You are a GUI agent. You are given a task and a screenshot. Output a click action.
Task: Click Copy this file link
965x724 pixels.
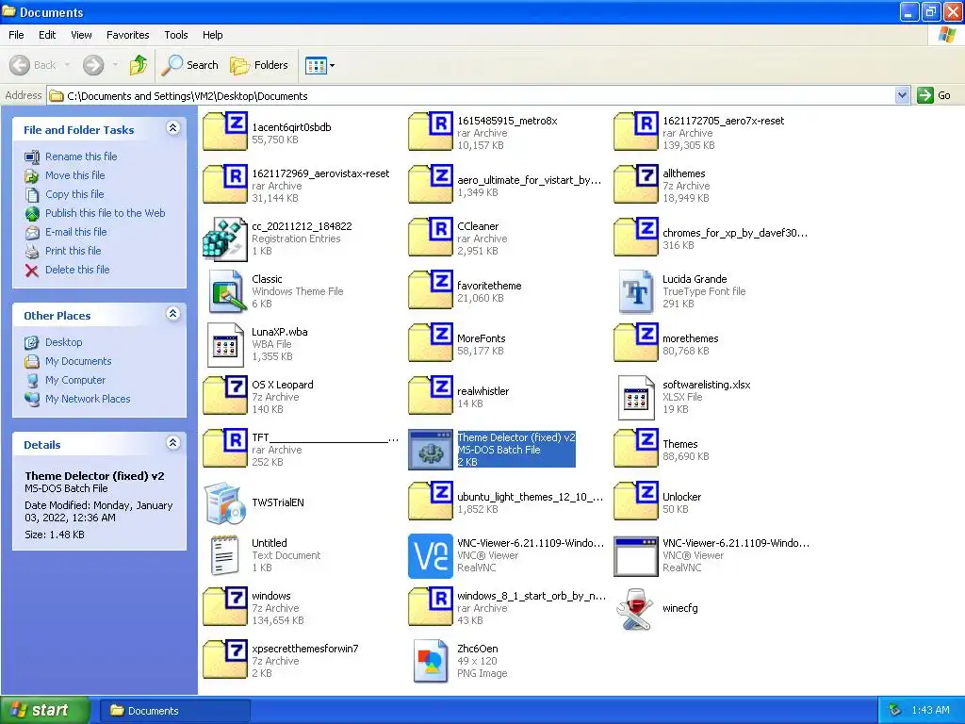click(74, 194)
